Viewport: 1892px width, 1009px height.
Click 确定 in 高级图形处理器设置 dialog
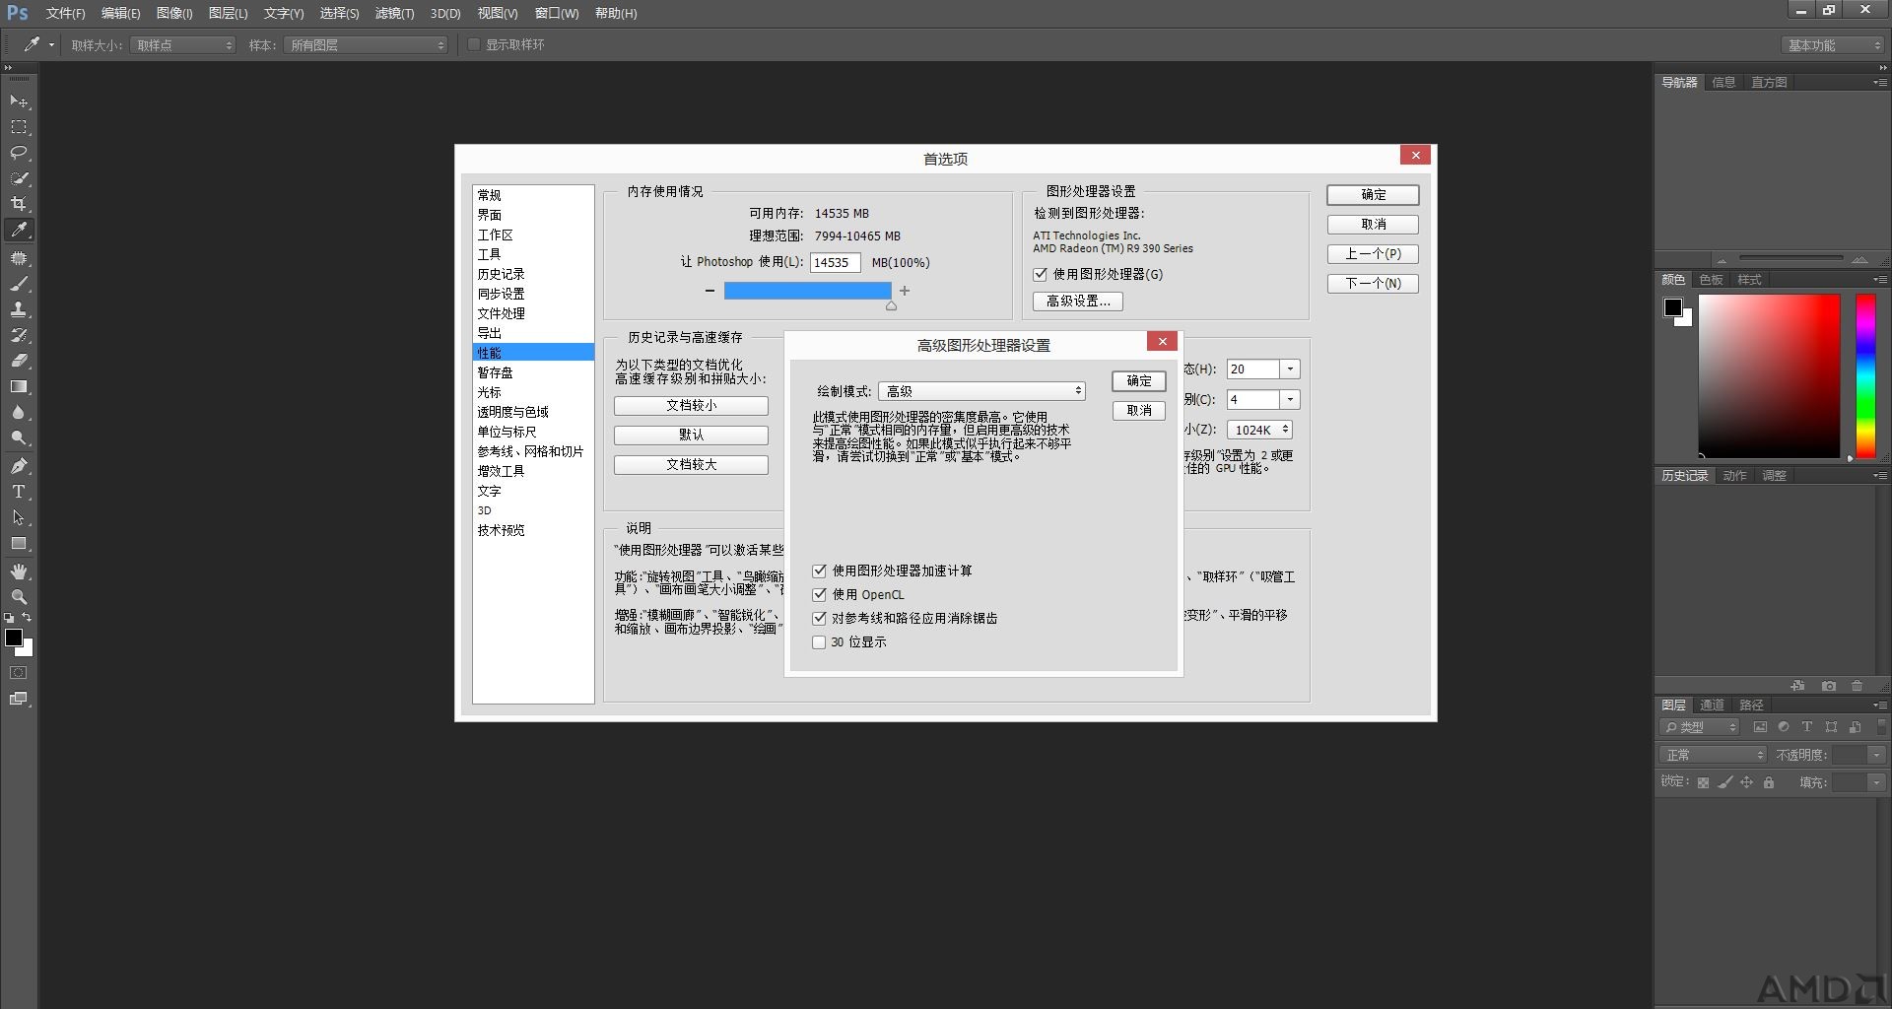tap(1139, 381)
